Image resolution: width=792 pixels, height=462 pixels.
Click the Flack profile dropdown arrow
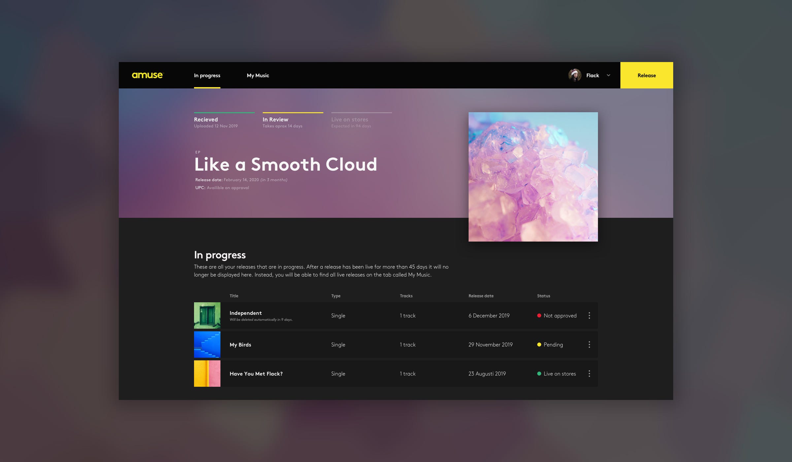pyautogui.click(x=610, y=75)
